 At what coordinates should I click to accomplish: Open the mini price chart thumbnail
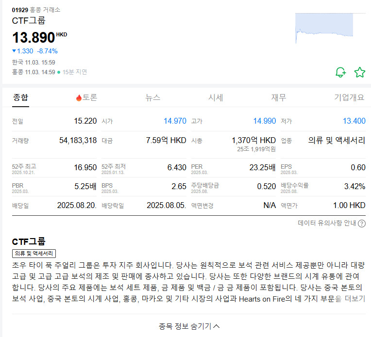330,28
